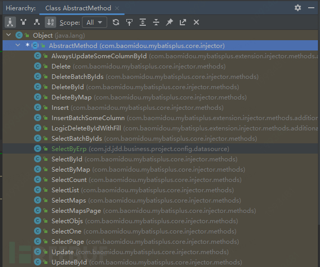Screen dimensions: 320x267
Task: Toggle alphabetical sort button
Action: tap(50, 22)
